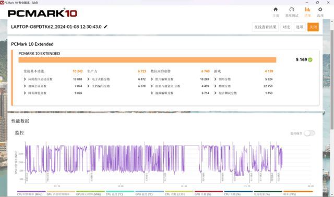Toggle GPU 内存时钟频率 legend series
The width and height of the screenshot is (334, 197).
coord(61,193)
